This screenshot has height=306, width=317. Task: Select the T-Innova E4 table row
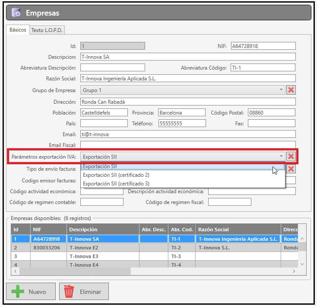click(155, 265)
